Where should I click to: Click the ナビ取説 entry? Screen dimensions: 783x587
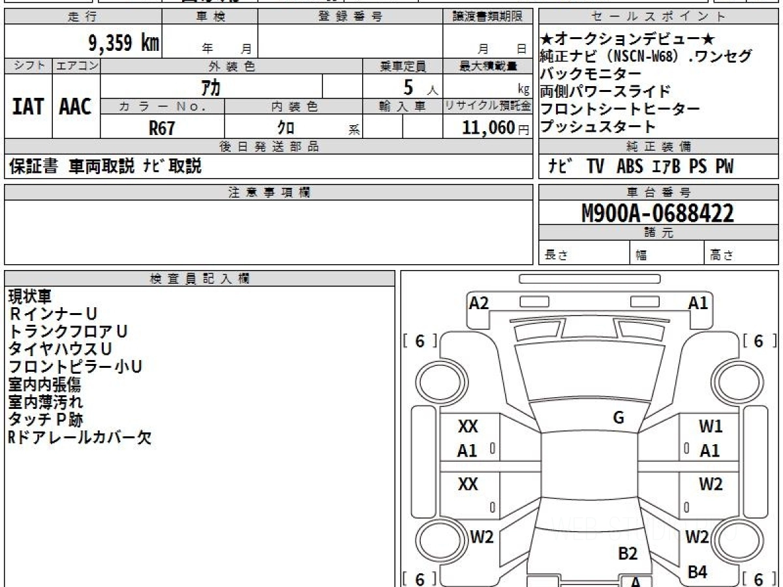[172, 167]
